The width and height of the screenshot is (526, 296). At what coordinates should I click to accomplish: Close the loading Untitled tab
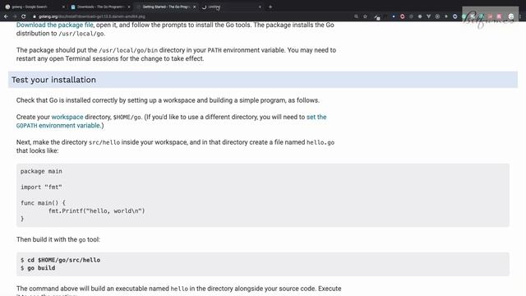pyautogui.click(x=260, y=7)
